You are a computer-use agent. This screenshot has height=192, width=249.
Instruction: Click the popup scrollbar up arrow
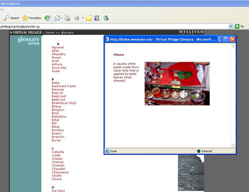233,46
